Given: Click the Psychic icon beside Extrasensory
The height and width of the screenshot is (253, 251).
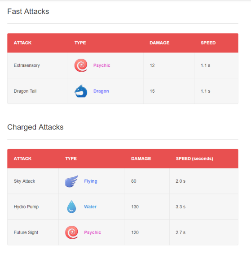Looking at the screenshot, I should [x=81, y=65].
